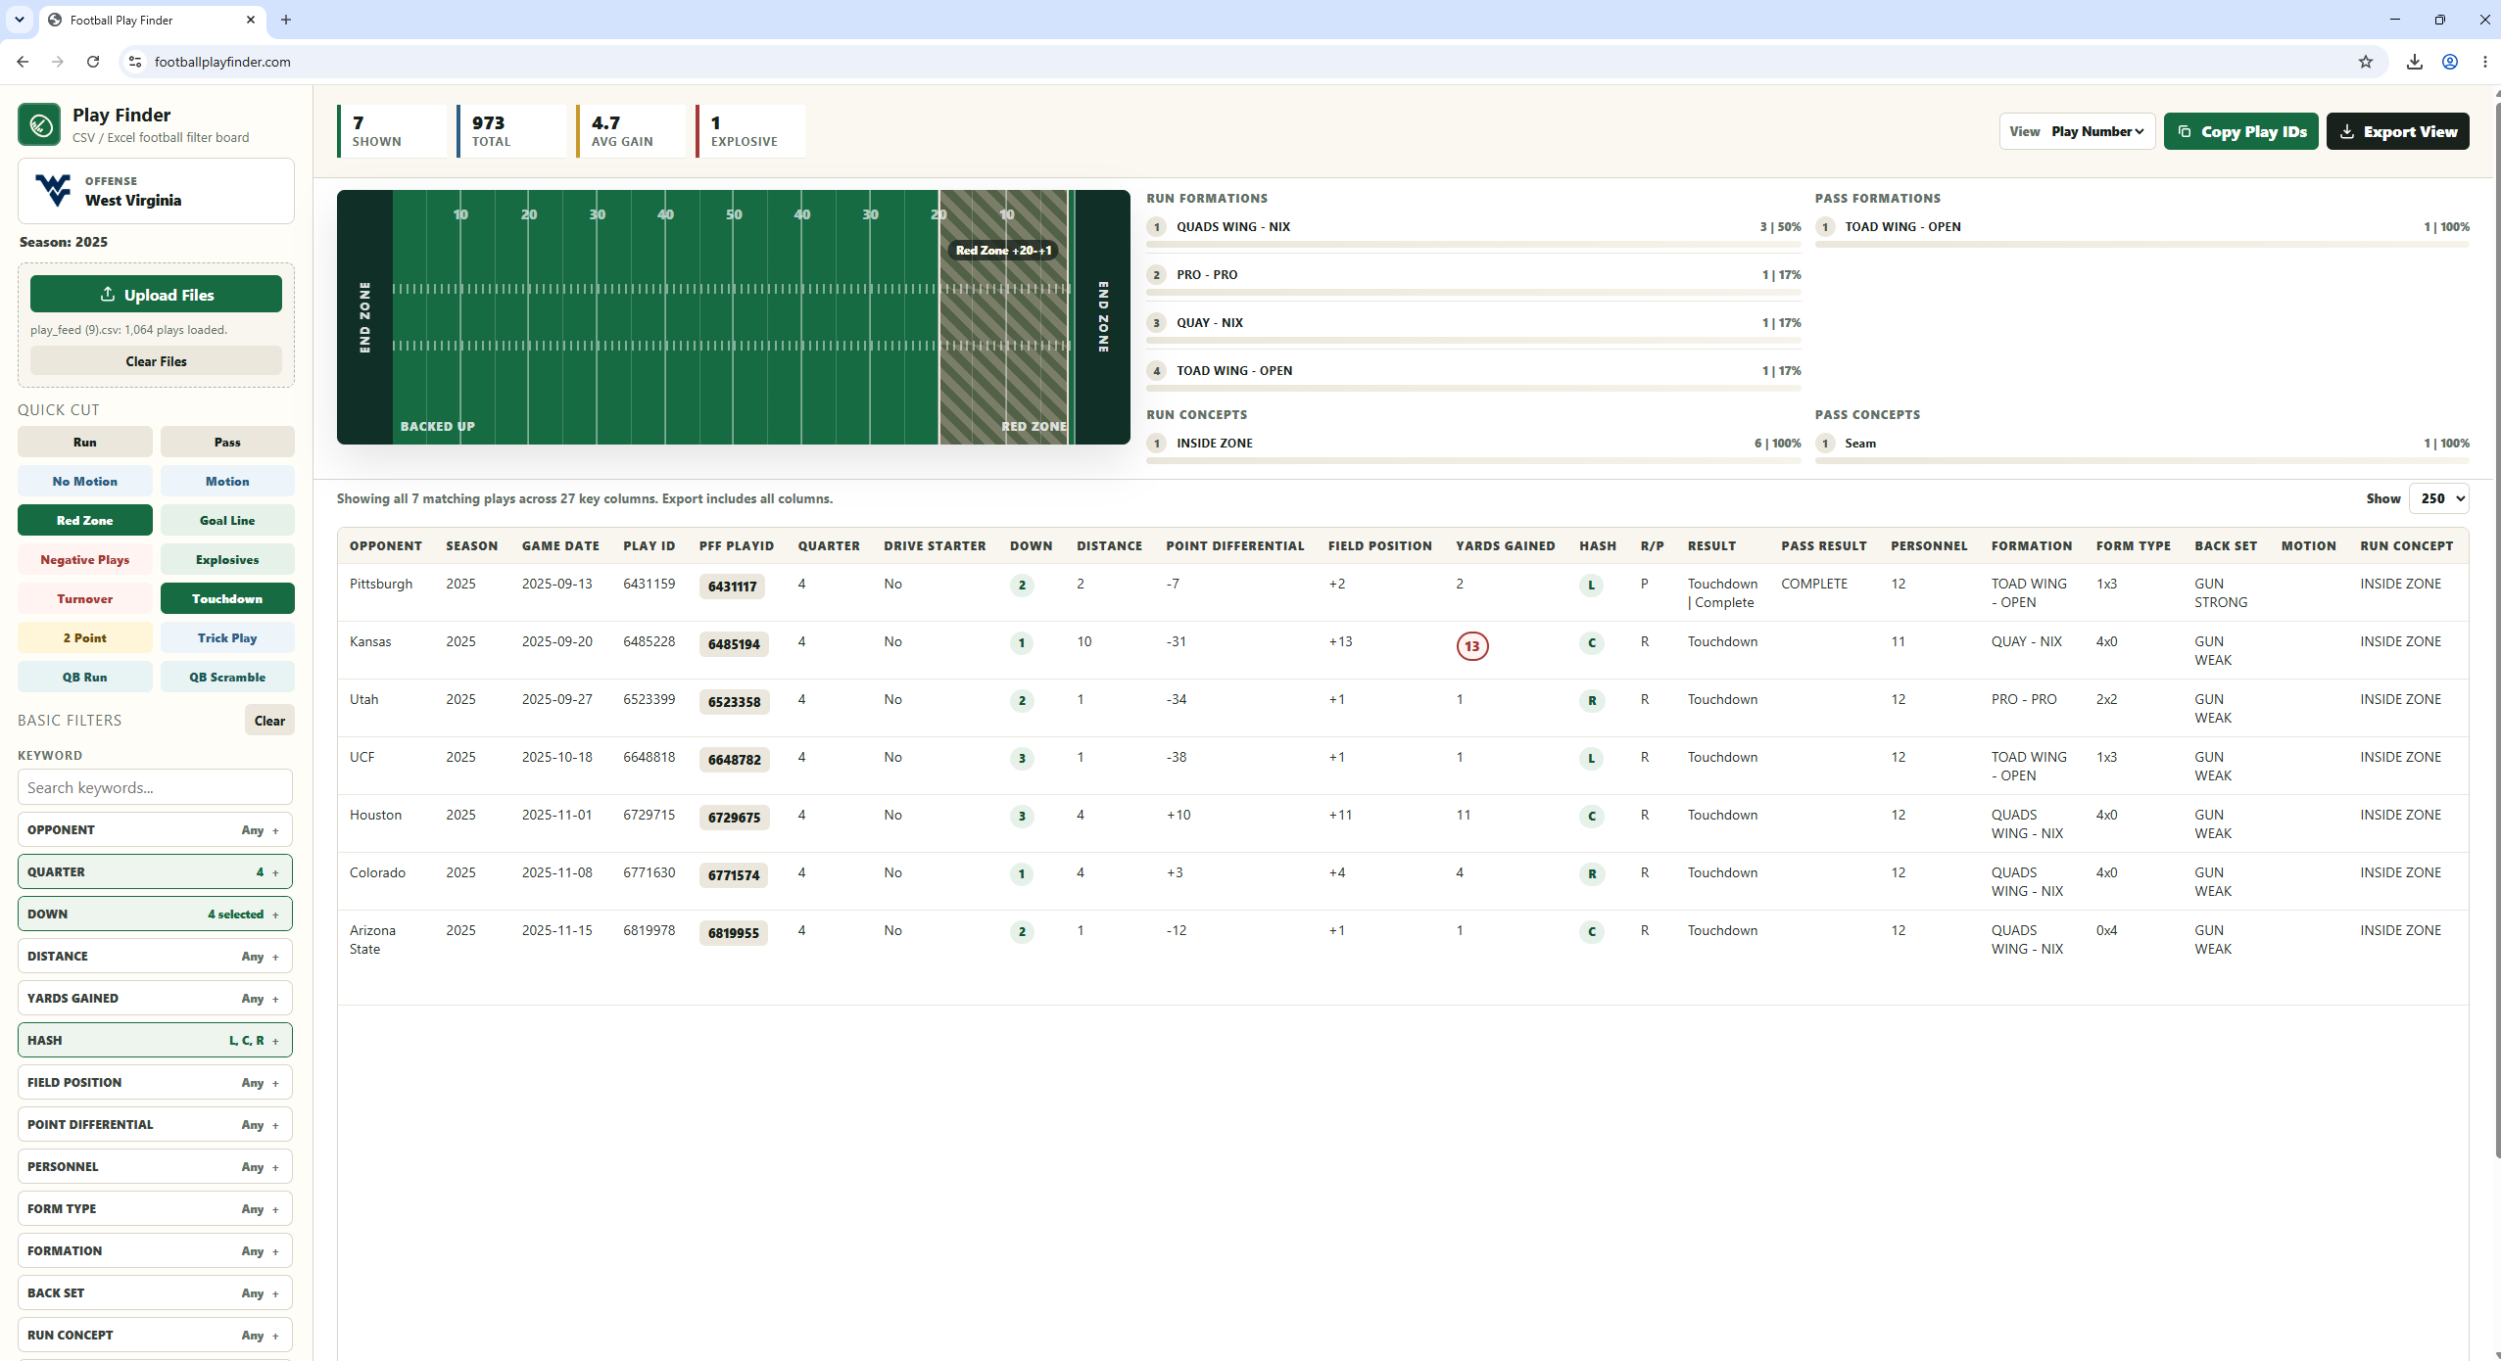Click hash C badge in Houston row
The height and width of the screenshot is (1361, 2501).
pos(1591,817)
